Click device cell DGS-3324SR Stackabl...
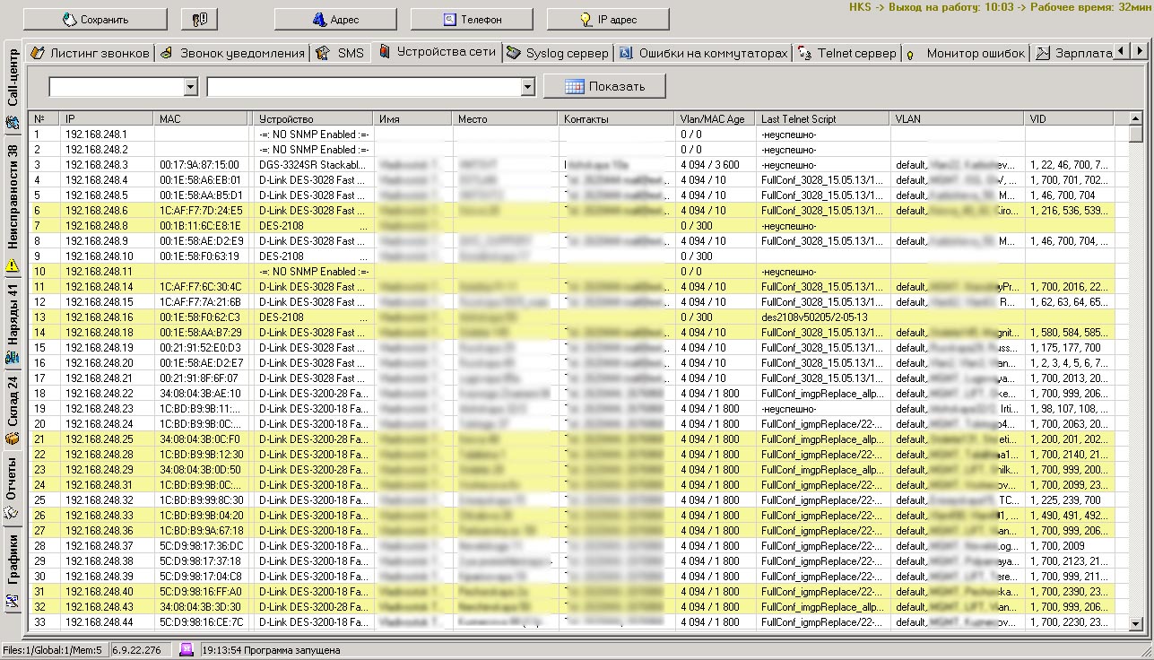Image resolution: width=1154 pixels, height=660 pixels. click(312, 165)
